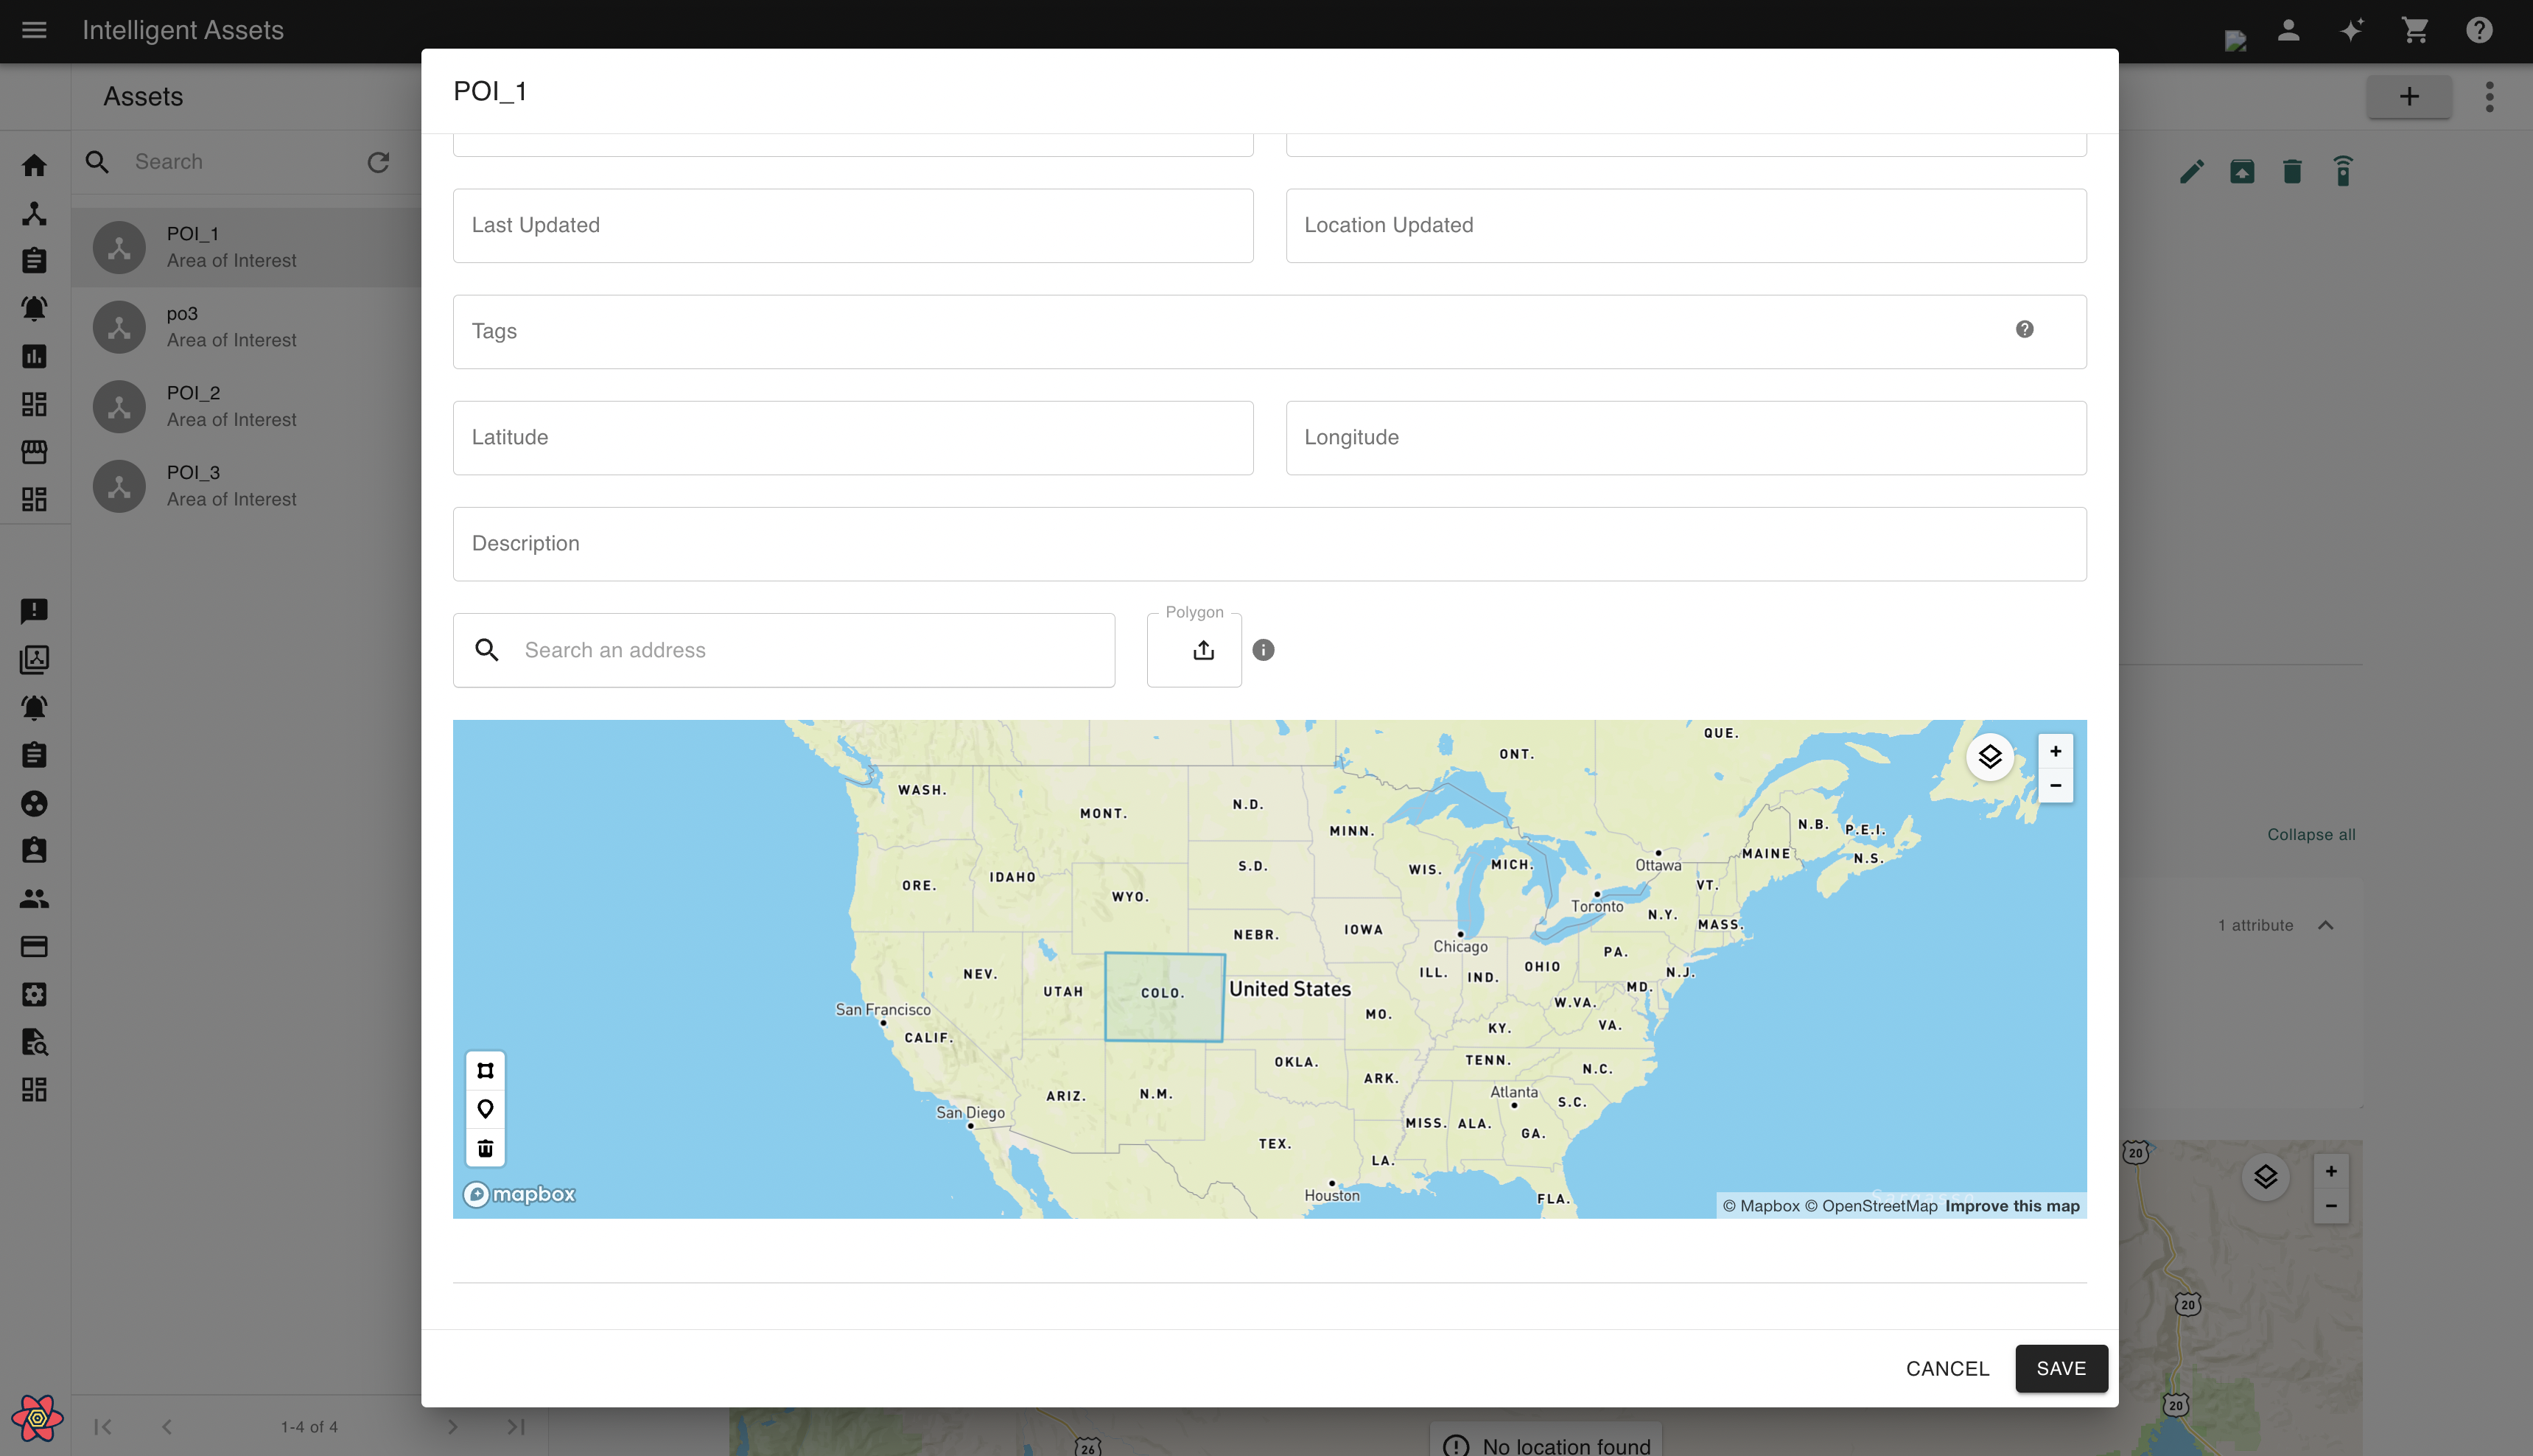
Task: Click the polygon info icon
Action: pyautogui.click(x=1263, y=651)
